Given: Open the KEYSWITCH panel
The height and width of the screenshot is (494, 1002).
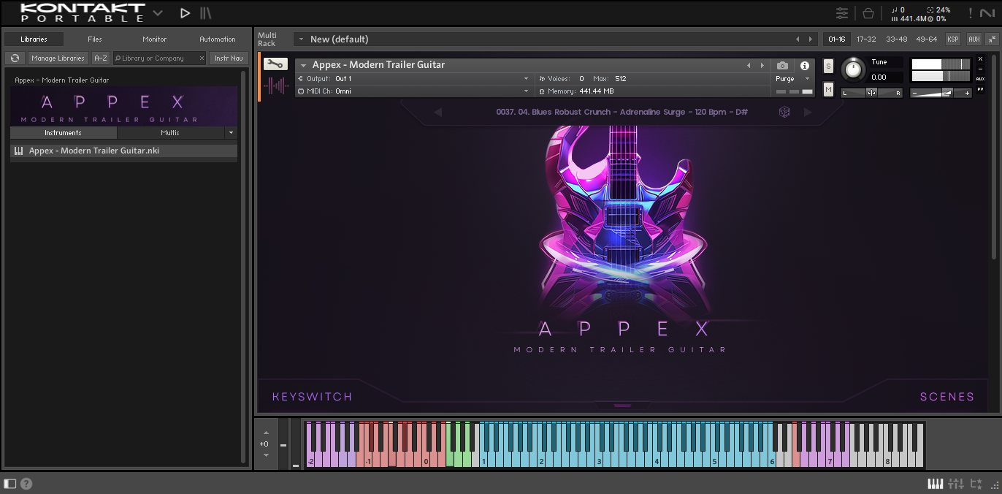Looking at the screenshot, I should tap(312, 397).
